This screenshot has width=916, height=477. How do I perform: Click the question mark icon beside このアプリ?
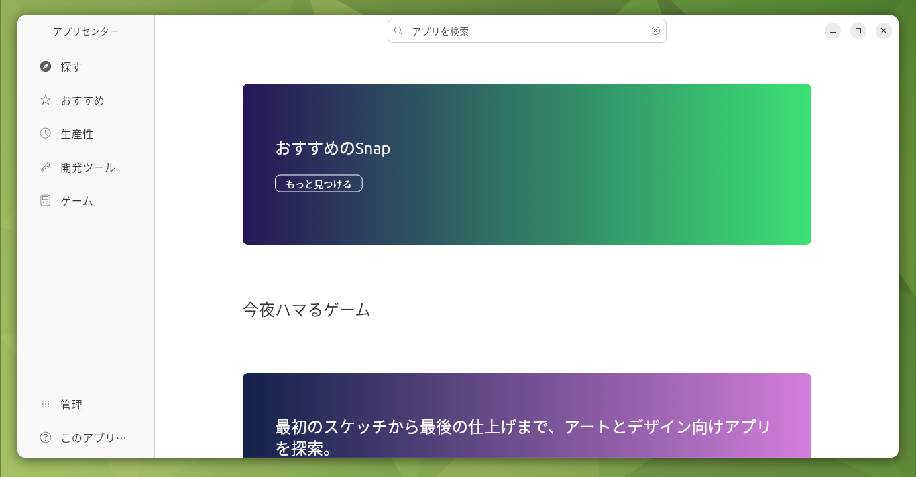[x=46, y=437]
